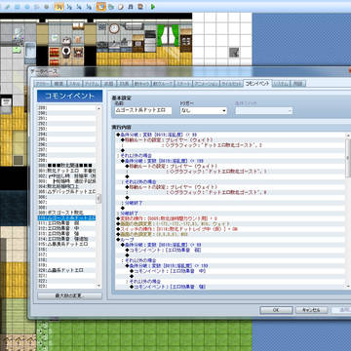Screen dimensions: 351x351
Task: Switch to the タイルセット tab
Action: (x=231, y=84)
